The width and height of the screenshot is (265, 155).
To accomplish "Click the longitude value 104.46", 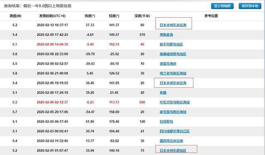I will 114,131.
